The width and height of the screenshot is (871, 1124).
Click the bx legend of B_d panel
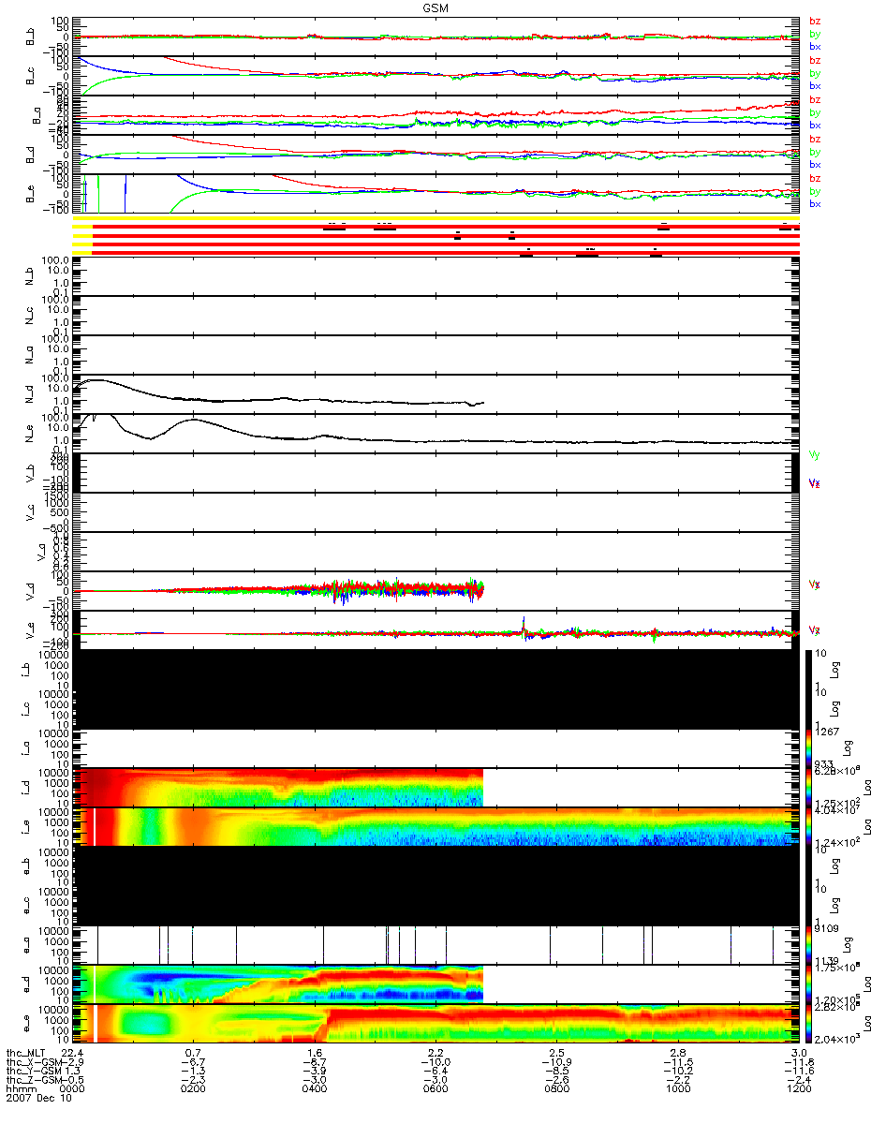(815, 164)
